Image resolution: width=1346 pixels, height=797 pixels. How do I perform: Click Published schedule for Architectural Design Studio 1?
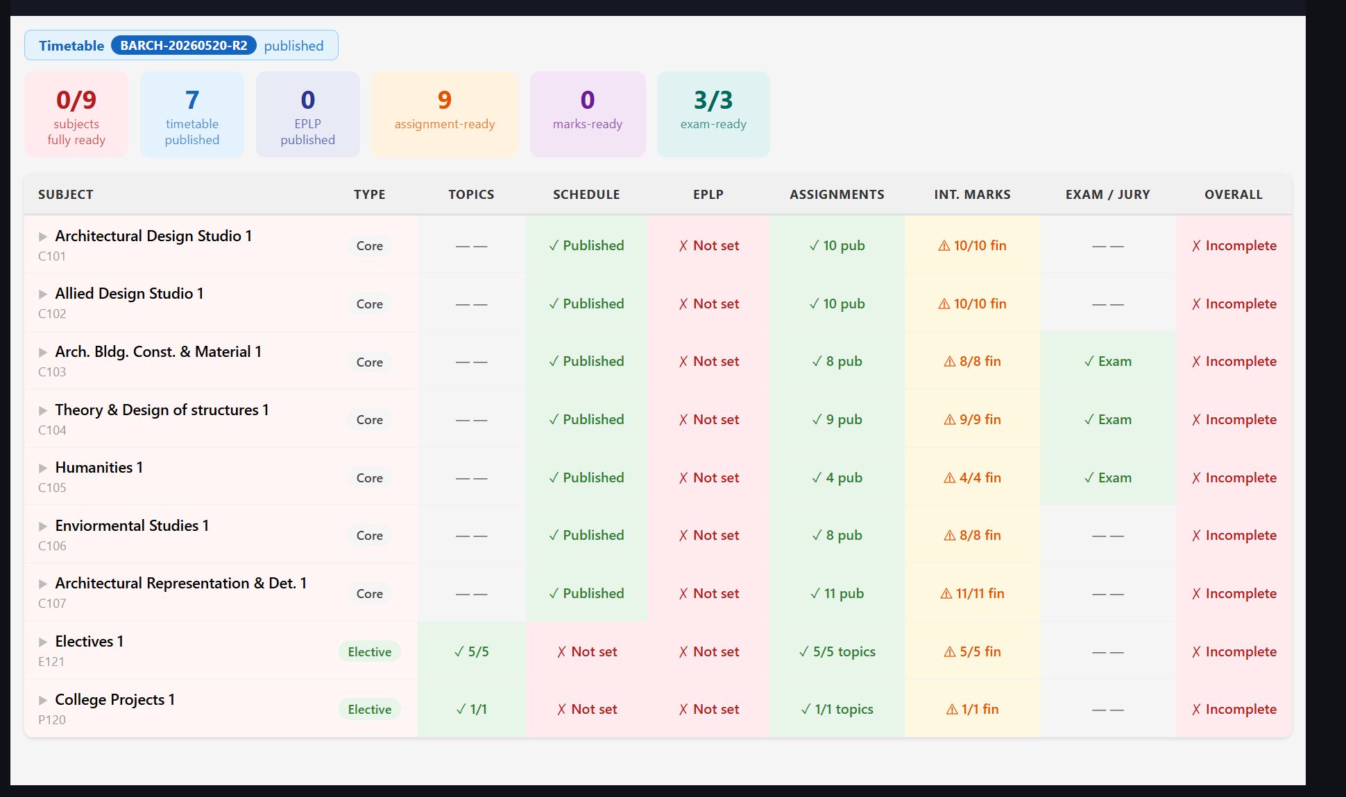click(x=586, y=245)
